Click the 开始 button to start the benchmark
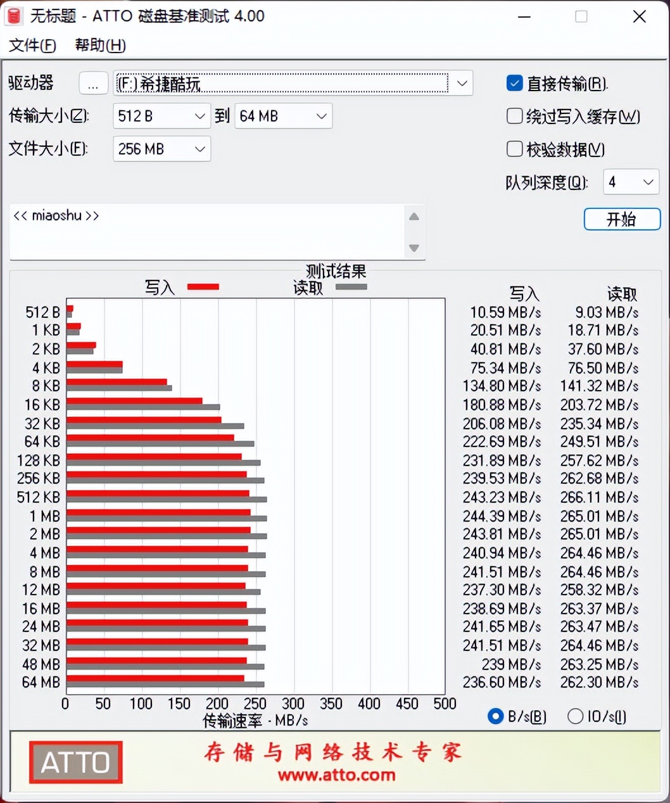Screen dimensions: 670x803 [x=622, y=219]
